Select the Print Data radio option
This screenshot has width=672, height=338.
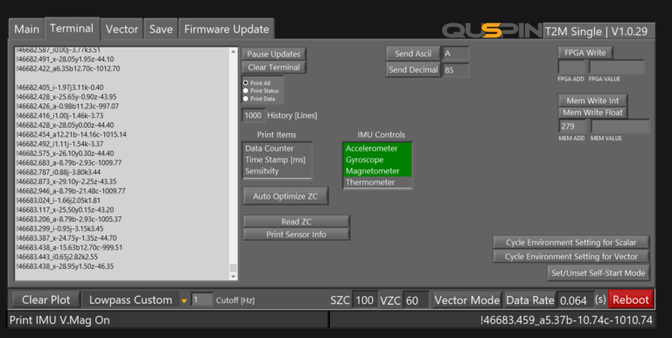coord(246,99)
